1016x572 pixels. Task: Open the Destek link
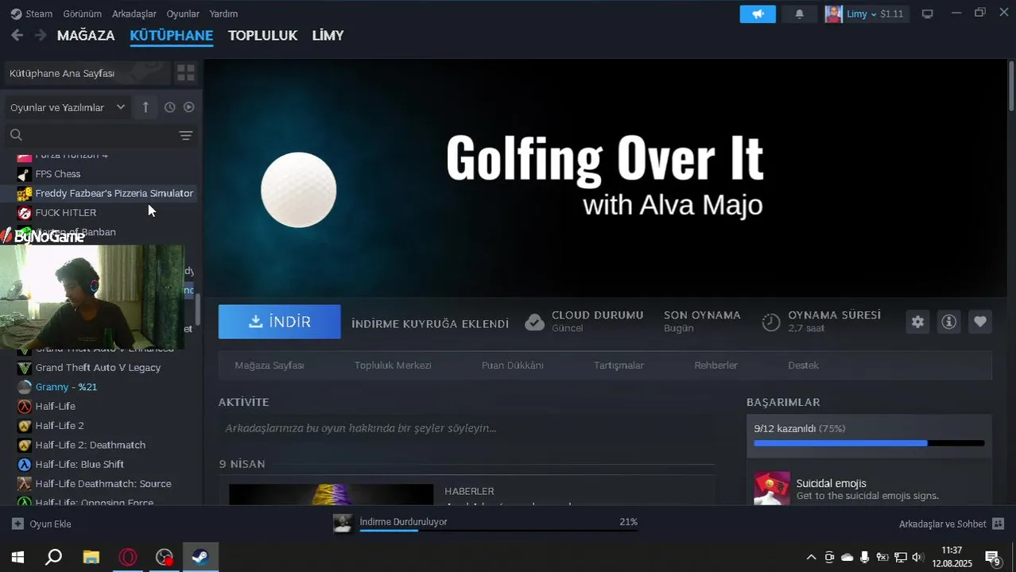pyautogui.click(x=803, y=365)
